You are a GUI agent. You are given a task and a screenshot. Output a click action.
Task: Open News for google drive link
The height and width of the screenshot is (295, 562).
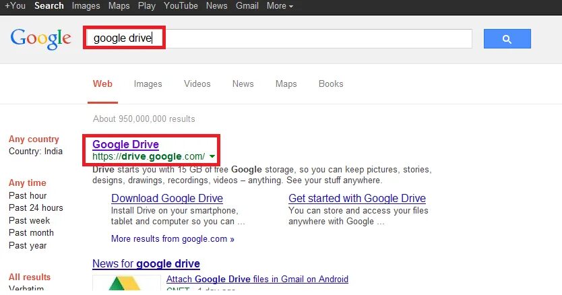(146, 264)
